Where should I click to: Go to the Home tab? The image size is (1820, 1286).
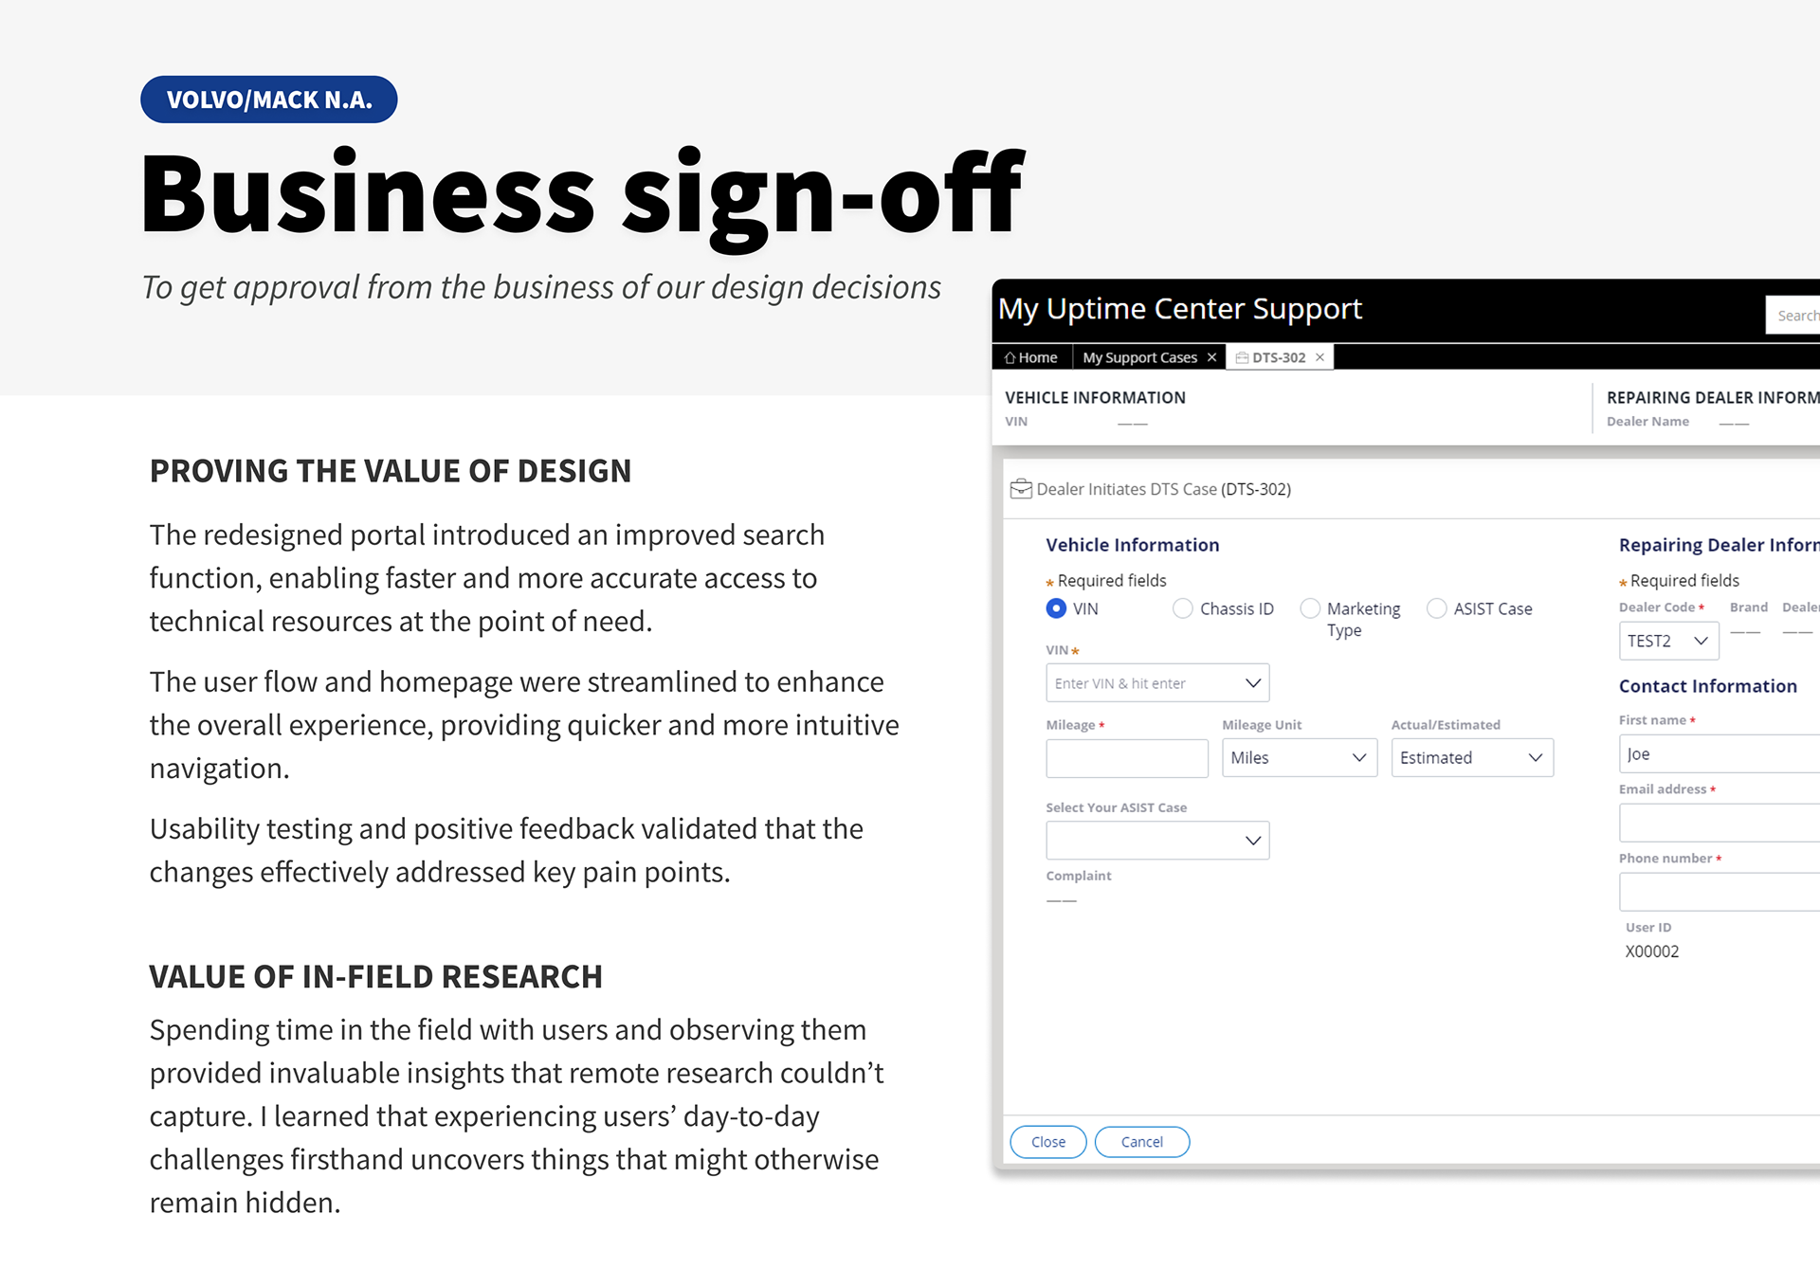(1037, 358)
